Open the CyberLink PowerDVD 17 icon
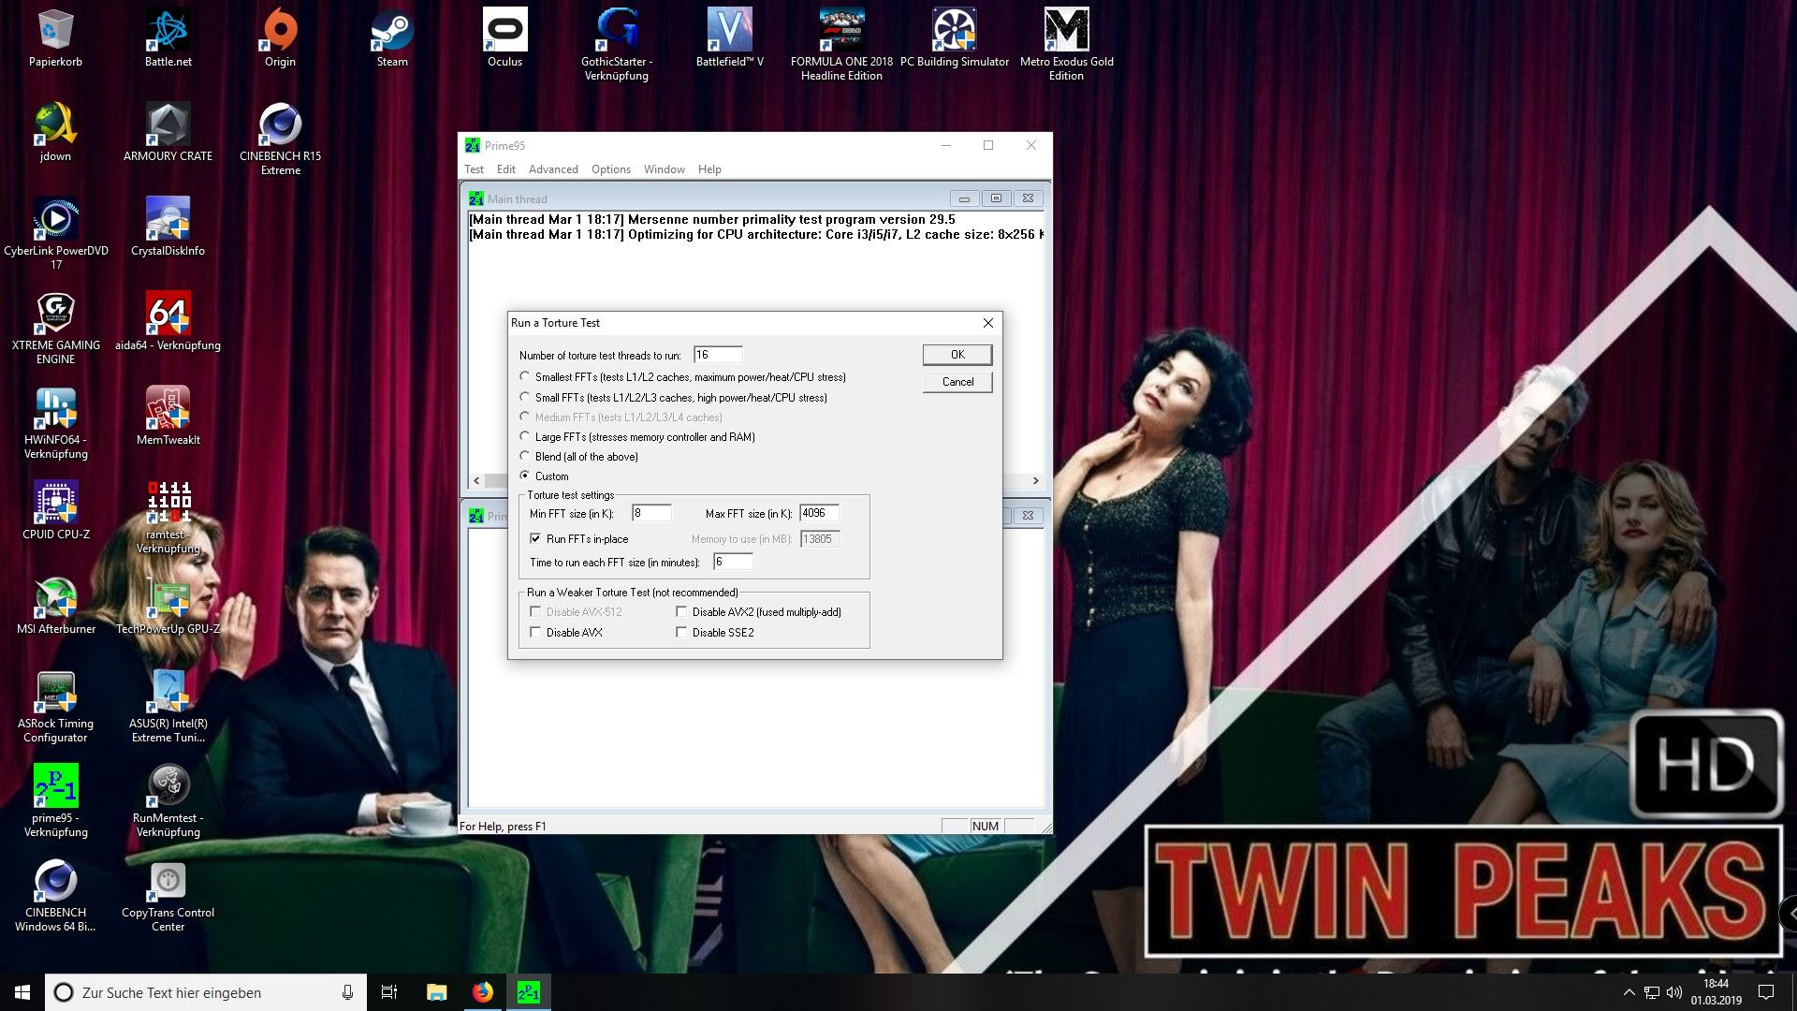Screen dimensions: 1797x1011 [x=55, y=219]
